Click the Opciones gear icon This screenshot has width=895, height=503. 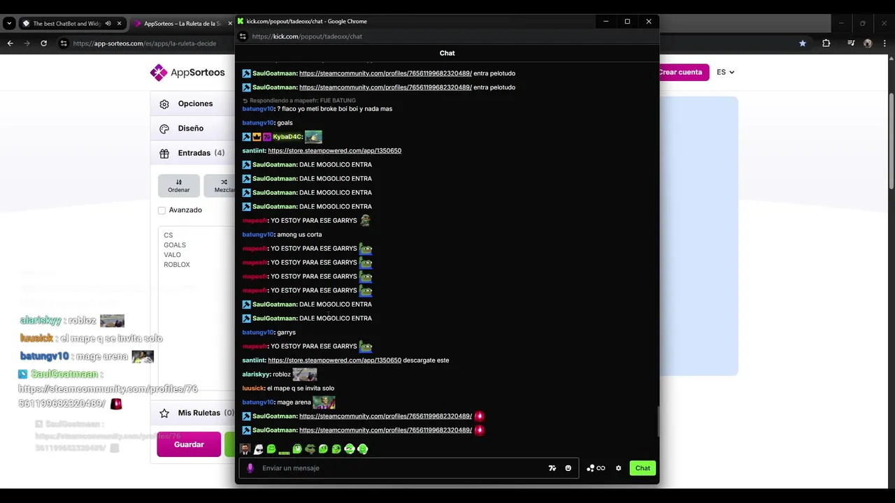[x=164, y=104]
